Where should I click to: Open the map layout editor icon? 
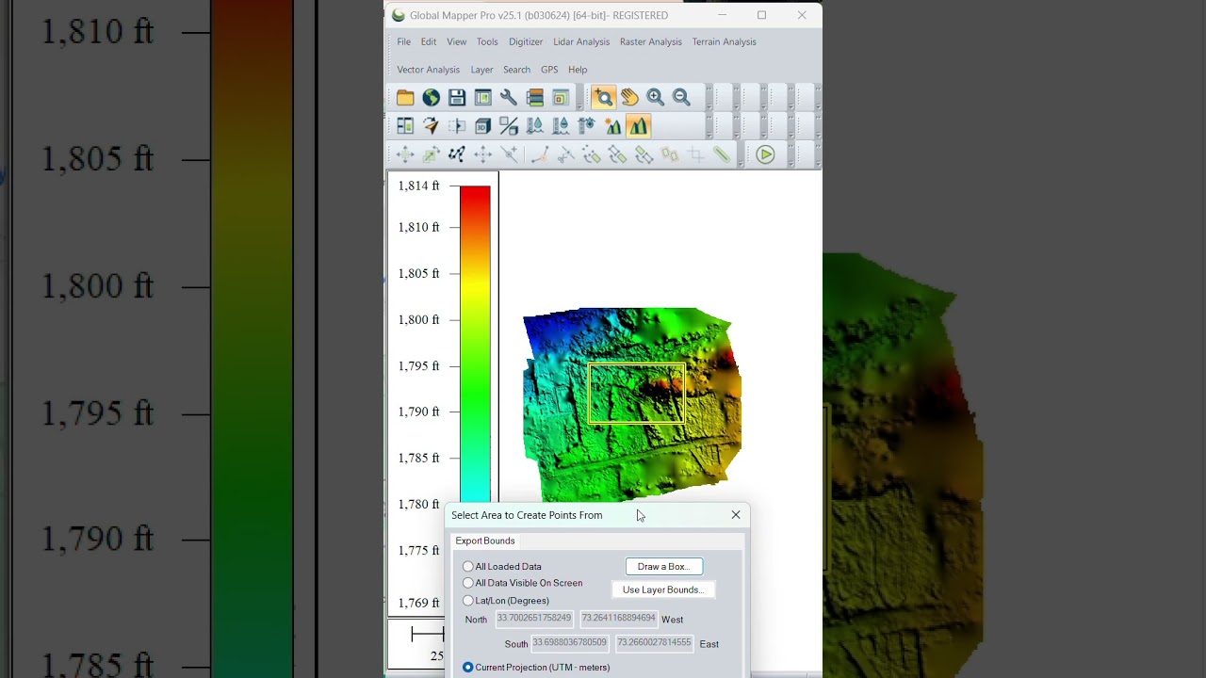click(482, 98)
